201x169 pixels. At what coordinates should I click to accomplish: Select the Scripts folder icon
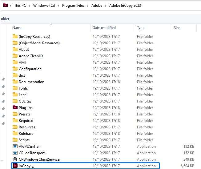point(15,140)
